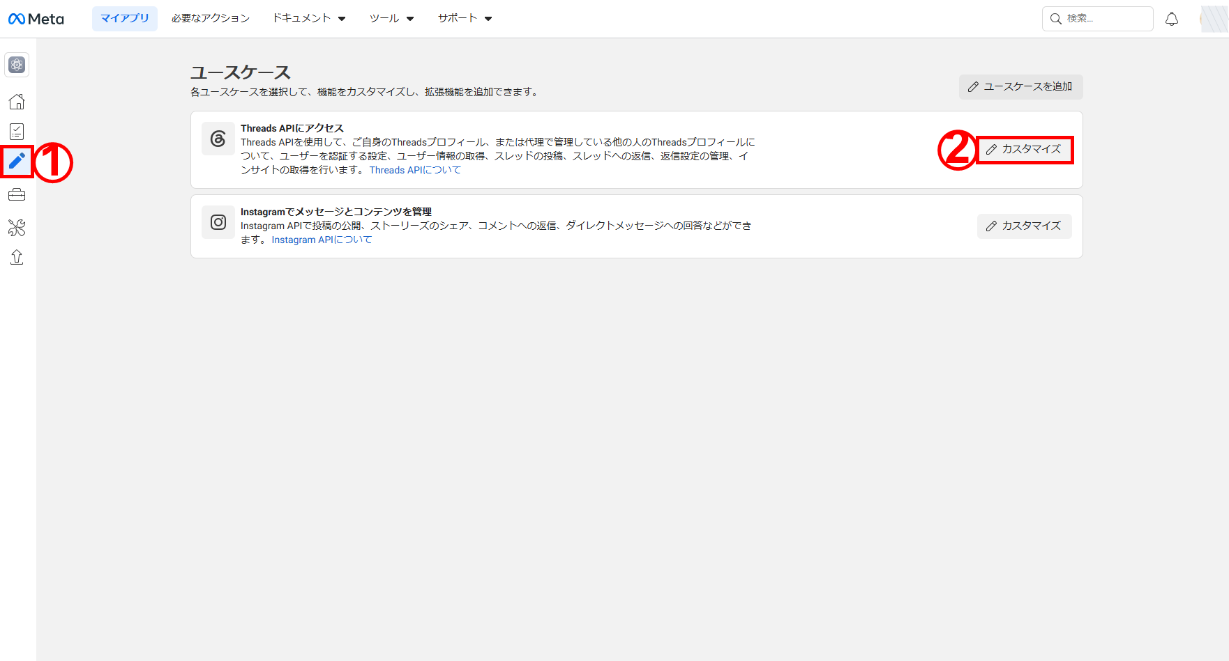Click ユースケースを追加 button

tap(1020, 87)
